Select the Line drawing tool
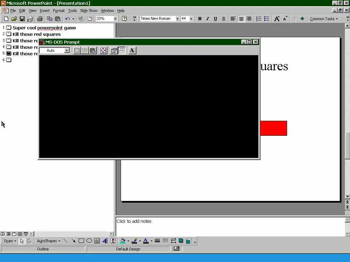This screenshot has width=350, height=262. [x=65, y=241]
